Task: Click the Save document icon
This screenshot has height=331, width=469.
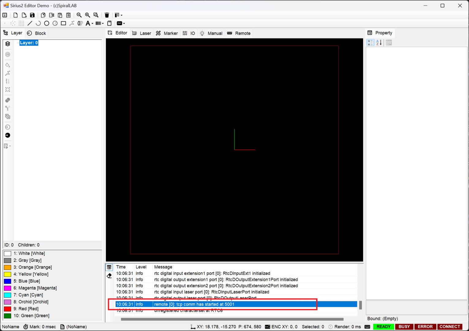Action: click(x=32, y=15)
